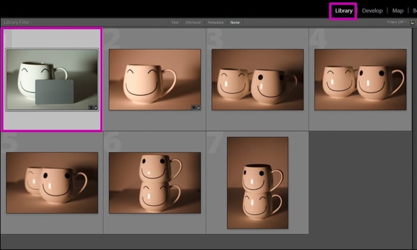Open the Filters Off preset dropdown

397,22
